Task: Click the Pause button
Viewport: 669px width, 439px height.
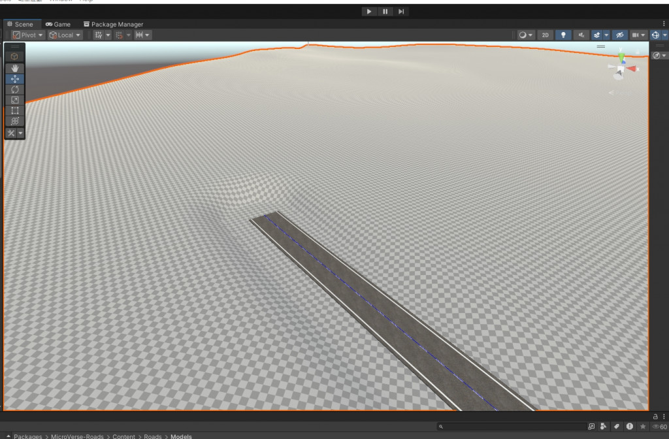Action: 385,12
